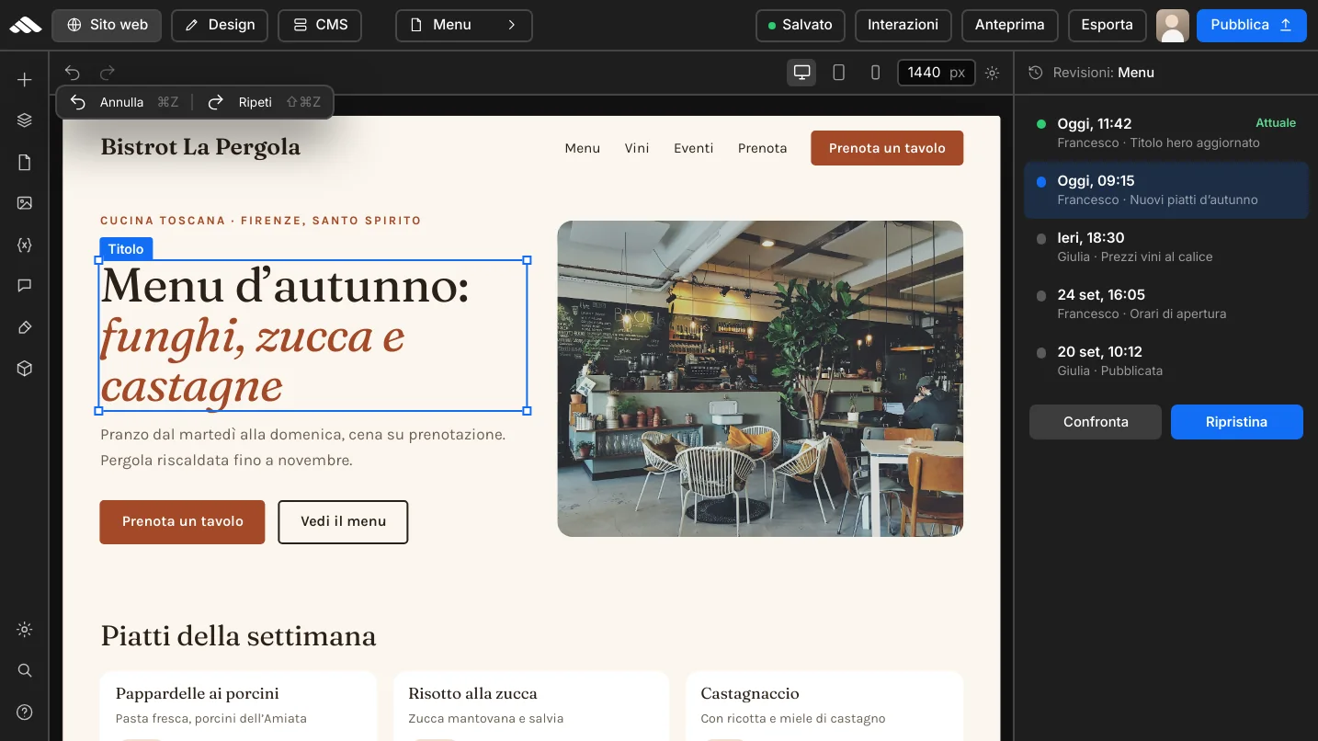The width and height of the screenshot is (1318, 741).
Task: Select the 24 set, 16:05 revision
Action: pos(1166,304)
